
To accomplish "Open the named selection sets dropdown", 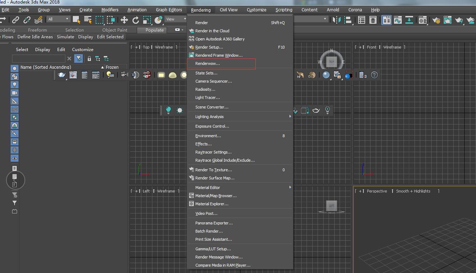I will pyautogui.click(x=310, y=19).
